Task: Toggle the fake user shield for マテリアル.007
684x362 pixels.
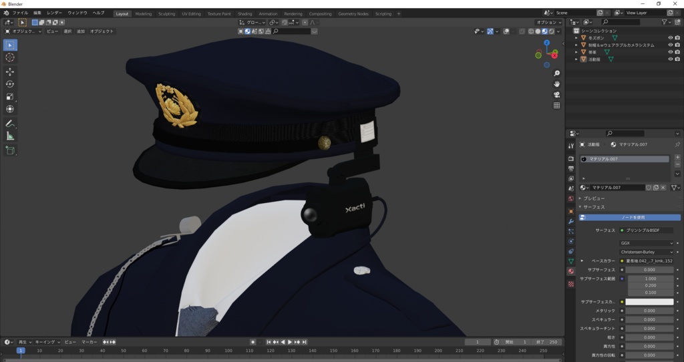Action: (649, 188)
